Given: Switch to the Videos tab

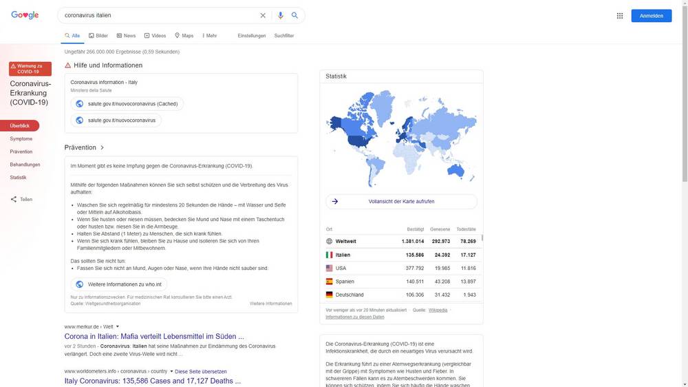Looking at the screenshot, I should (155, 36).
